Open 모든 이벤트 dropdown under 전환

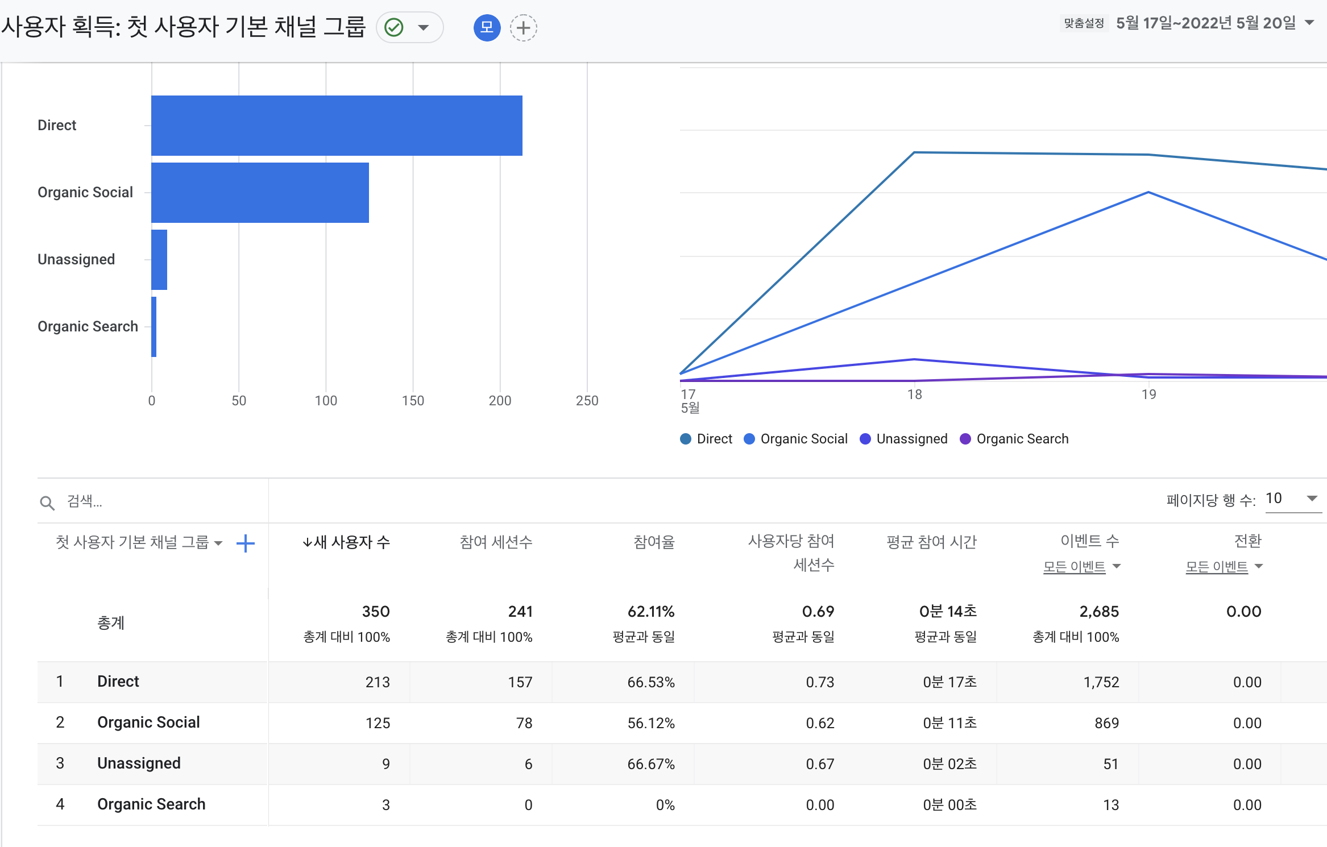pyautogui.click(x=1224, y=566)
